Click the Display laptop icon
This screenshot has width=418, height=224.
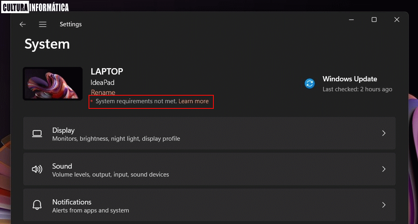[x=37, y=134]
